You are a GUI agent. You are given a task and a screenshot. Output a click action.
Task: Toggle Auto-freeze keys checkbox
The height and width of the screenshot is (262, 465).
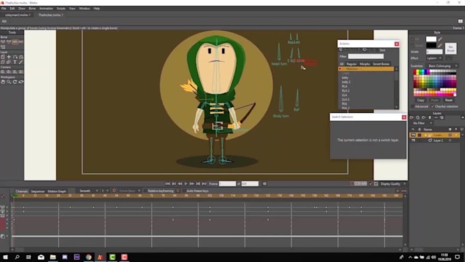click(x=184, y=191)
